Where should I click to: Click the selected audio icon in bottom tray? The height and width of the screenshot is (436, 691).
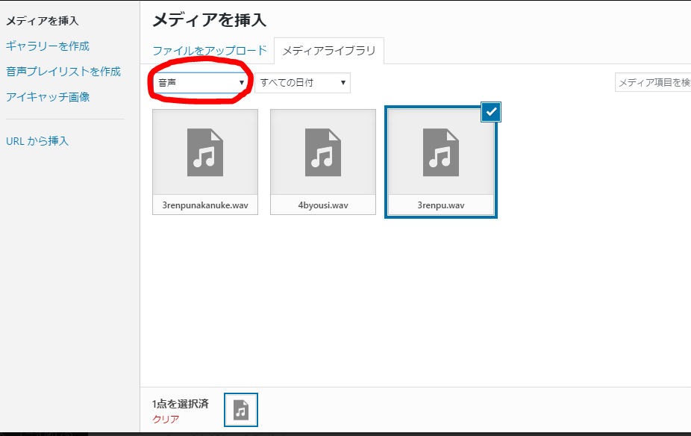point(241,410)
